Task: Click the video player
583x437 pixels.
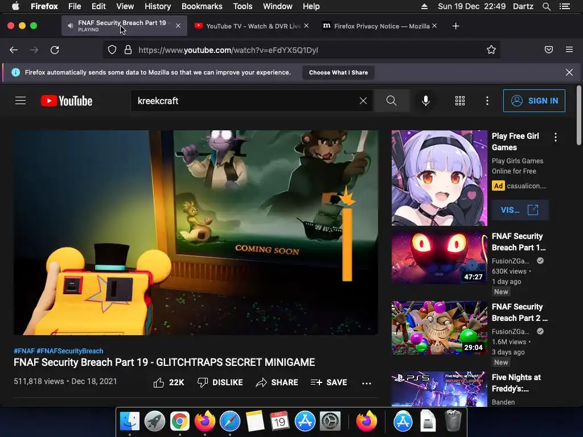Action: pyautogui.click(x=196, y=232)
